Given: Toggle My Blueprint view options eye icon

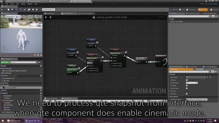Looking at the screenshot, I should [39, 62].
